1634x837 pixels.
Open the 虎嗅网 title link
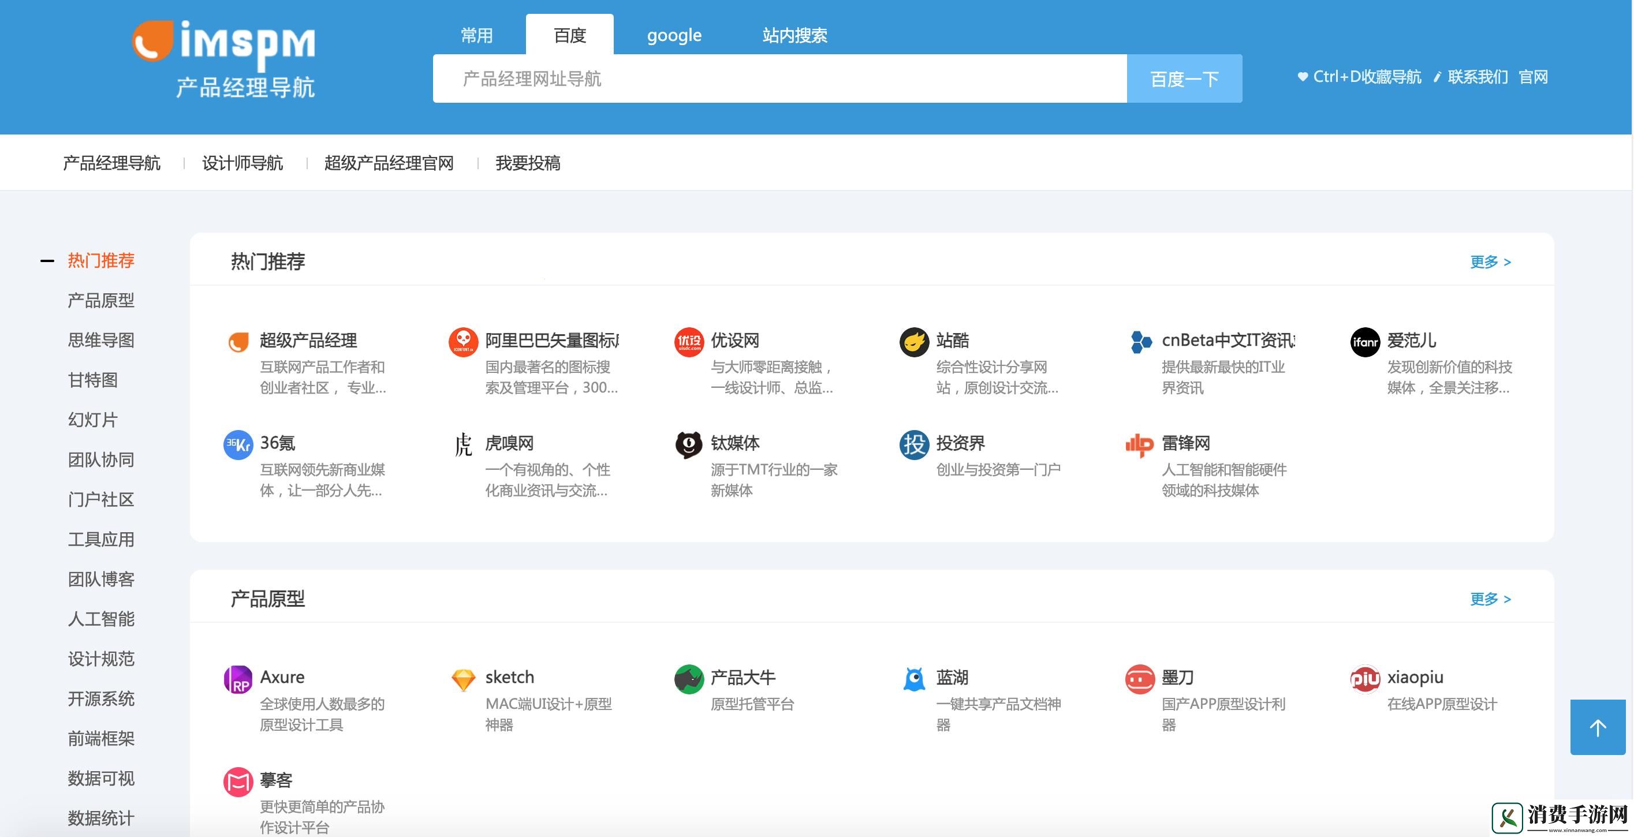(509, 443)
